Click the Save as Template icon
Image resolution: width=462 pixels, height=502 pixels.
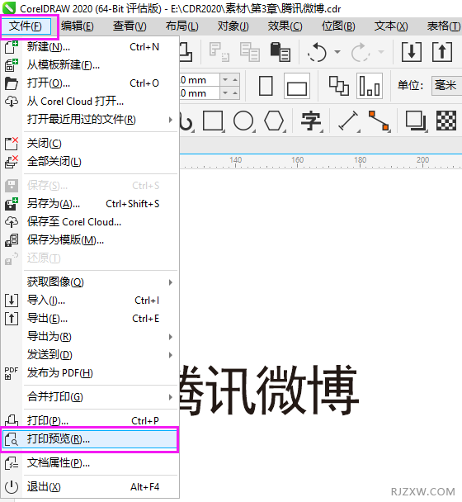tap(12, 240)
